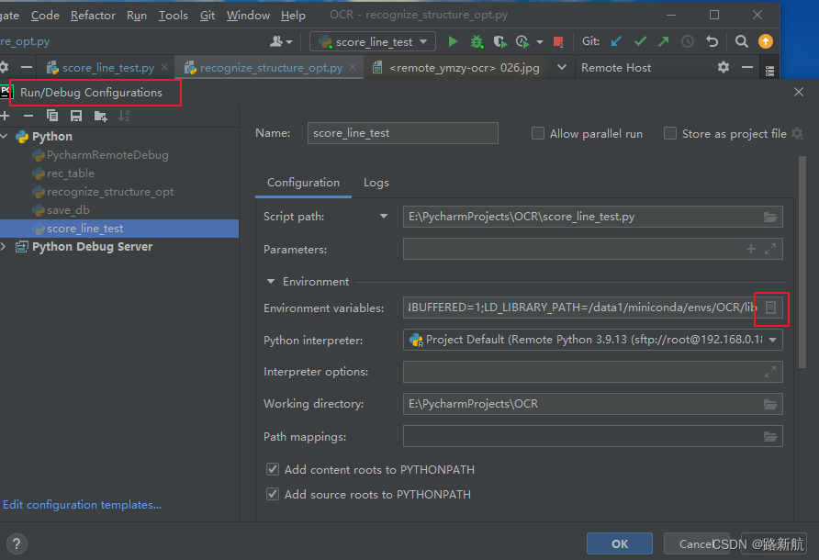Run score_line_test with the green play icon
Screen dimensions: 819x560
(453, 41)
